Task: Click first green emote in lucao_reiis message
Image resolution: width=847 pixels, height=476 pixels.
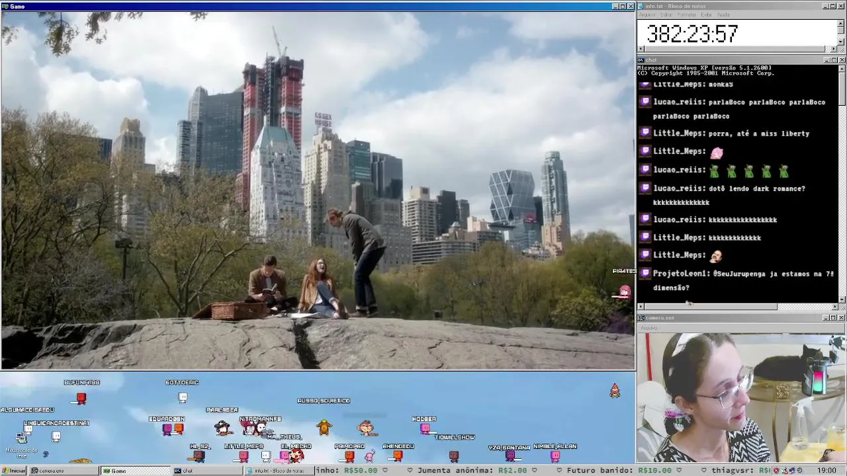Action: click(715, 171)
